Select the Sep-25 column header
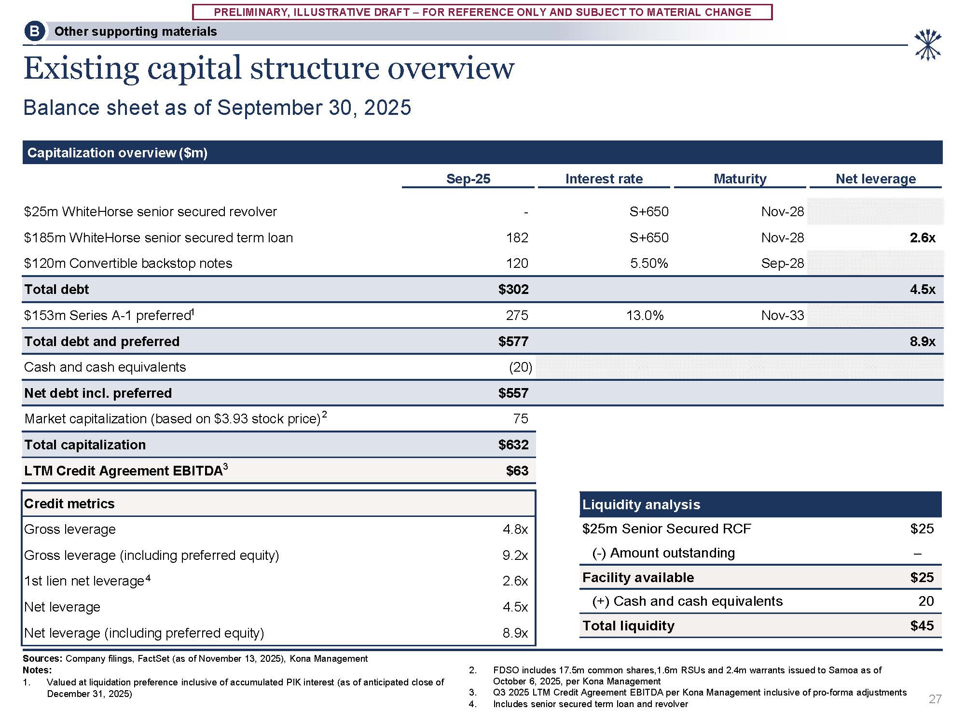This screenshot has width=965, height=724. 468,179
